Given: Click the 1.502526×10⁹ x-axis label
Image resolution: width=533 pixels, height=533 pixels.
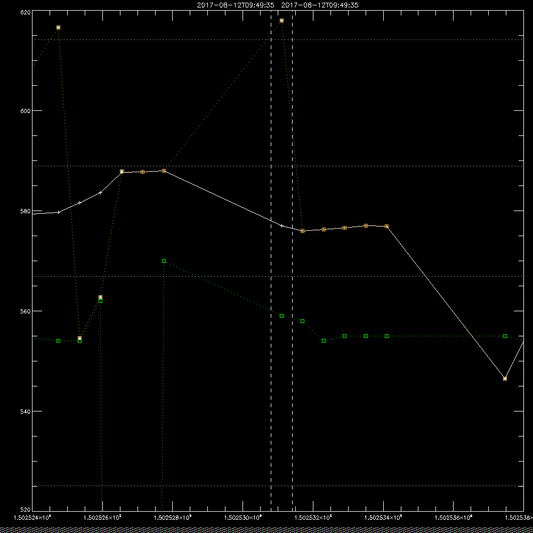Looking at the screenshot, I should (103, 518).
